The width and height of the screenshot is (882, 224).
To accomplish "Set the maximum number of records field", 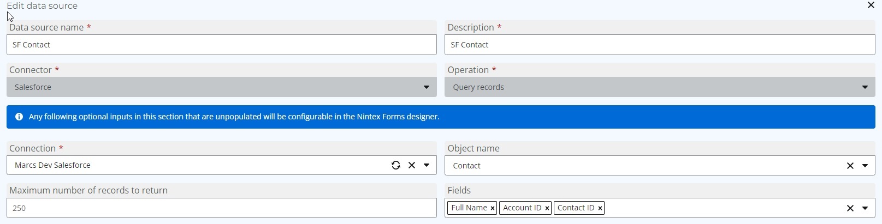I will tap(222, 208).
